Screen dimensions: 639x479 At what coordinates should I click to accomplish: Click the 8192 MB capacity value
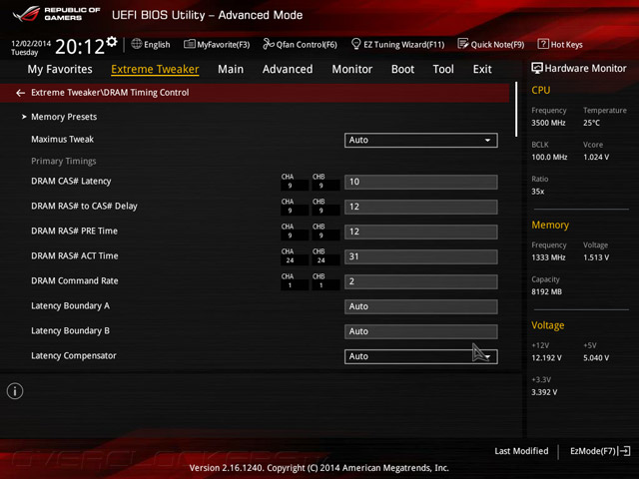546,292
